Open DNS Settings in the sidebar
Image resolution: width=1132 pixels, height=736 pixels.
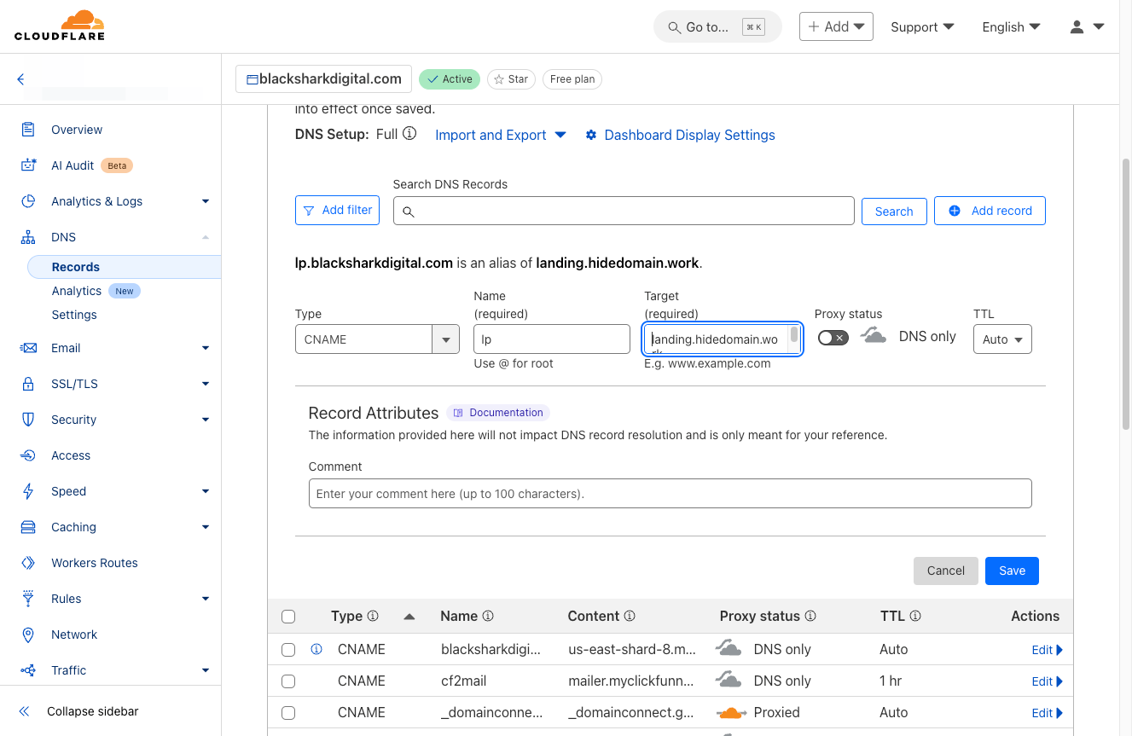pos(74,315)
